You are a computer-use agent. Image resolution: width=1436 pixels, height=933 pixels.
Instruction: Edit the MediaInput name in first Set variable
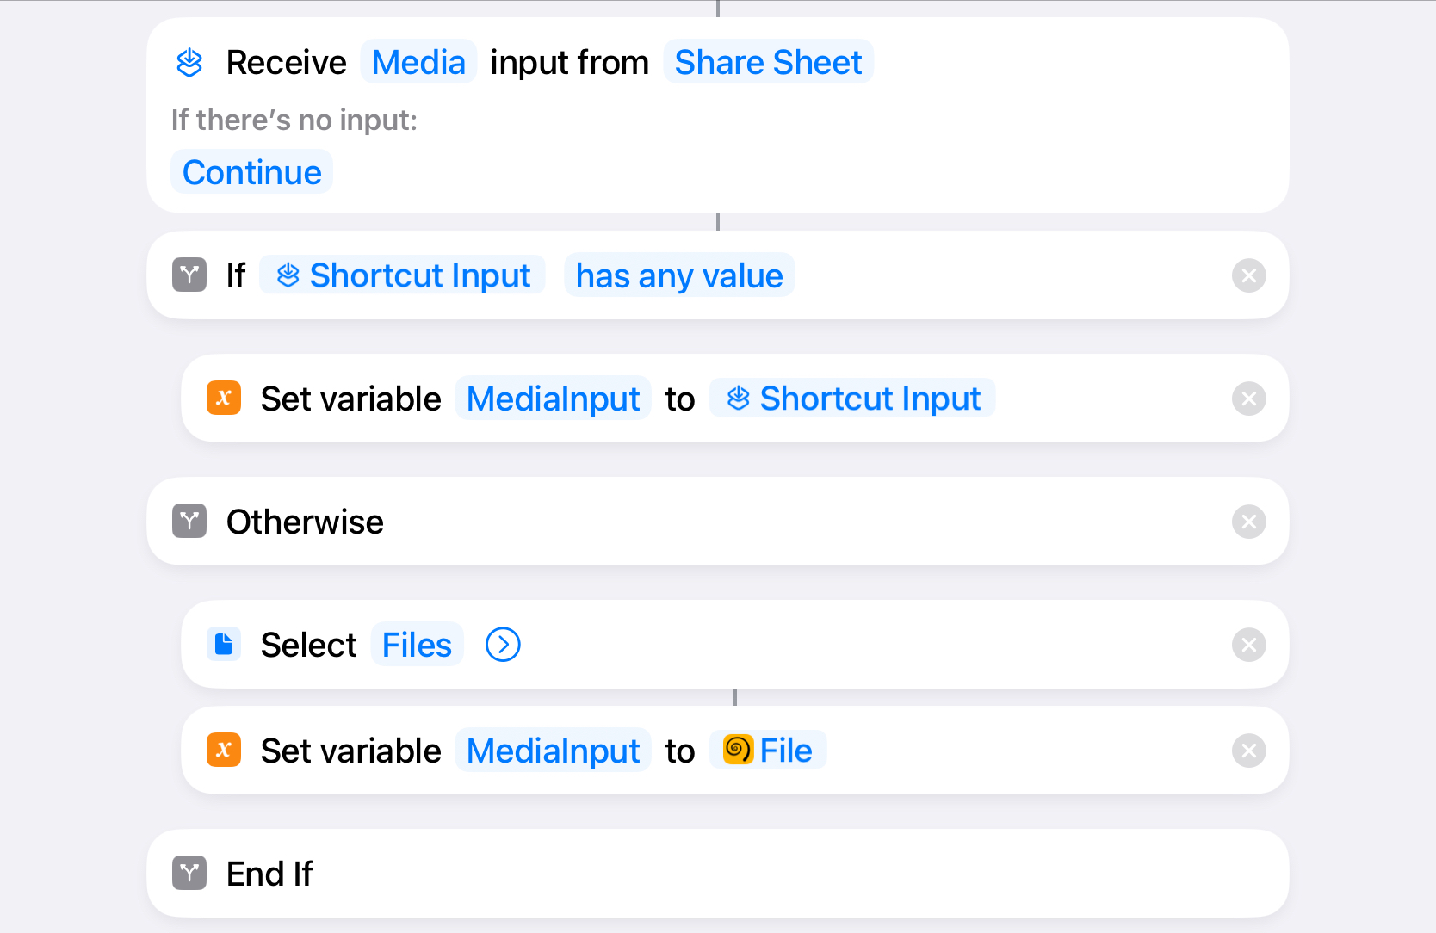coord(553,399)
